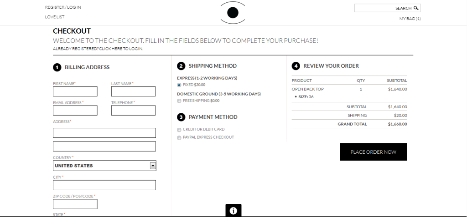The width and height of the screenshot is (467, 217).
Task: Open My Bag (1)
Action: [x=410, y=19]
